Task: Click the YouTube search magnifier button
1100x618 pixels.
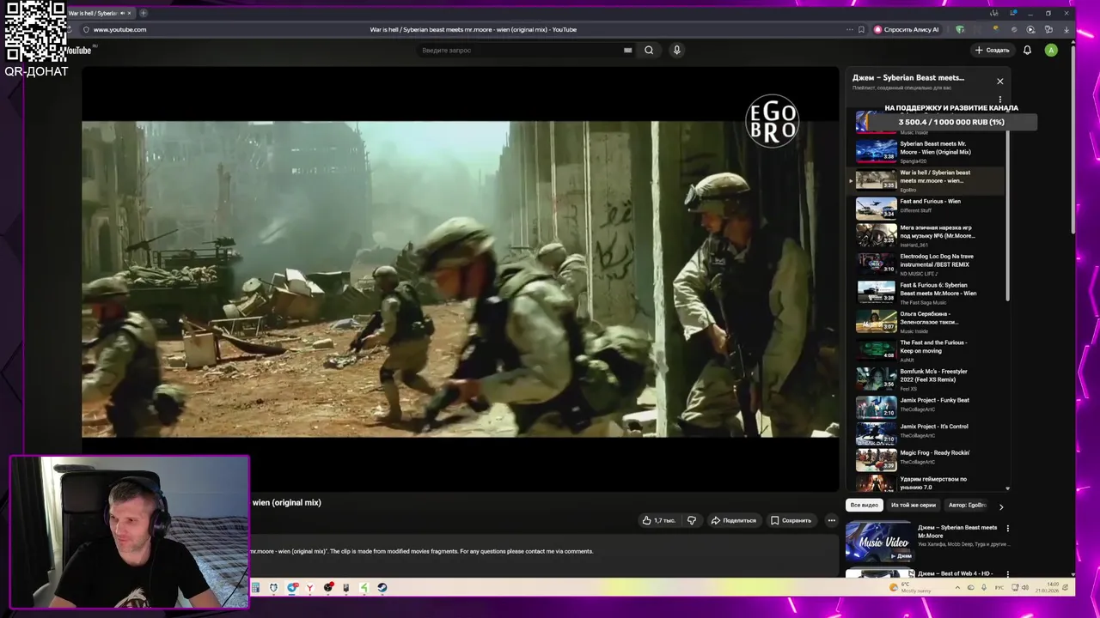Action: click(649, 50)
